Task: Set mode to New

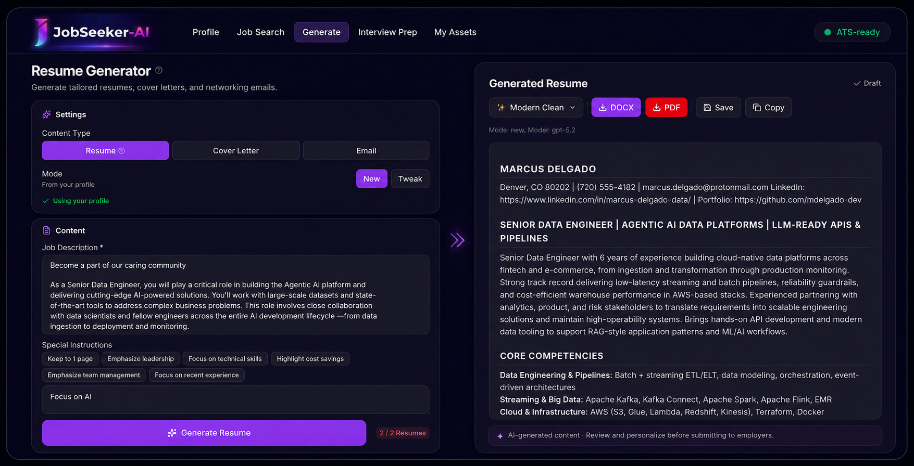Action: [x=371, y=179]
